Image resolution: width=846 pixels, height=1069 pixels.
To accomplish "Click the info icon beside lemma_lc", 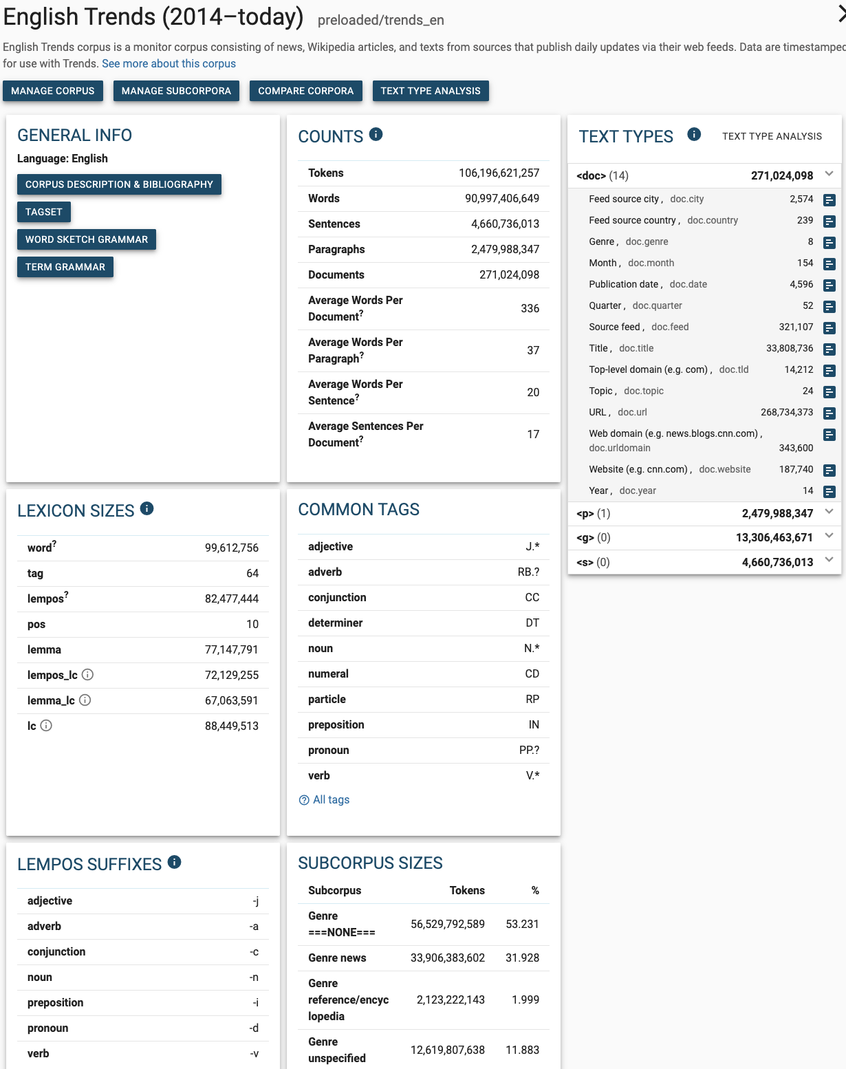I will pyautogui.click(x=85, y=700).
